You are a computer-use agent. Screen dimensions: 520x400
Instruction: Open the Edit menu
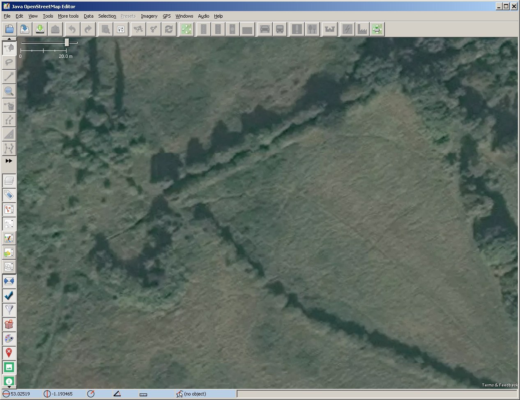(x=19, y=16)
